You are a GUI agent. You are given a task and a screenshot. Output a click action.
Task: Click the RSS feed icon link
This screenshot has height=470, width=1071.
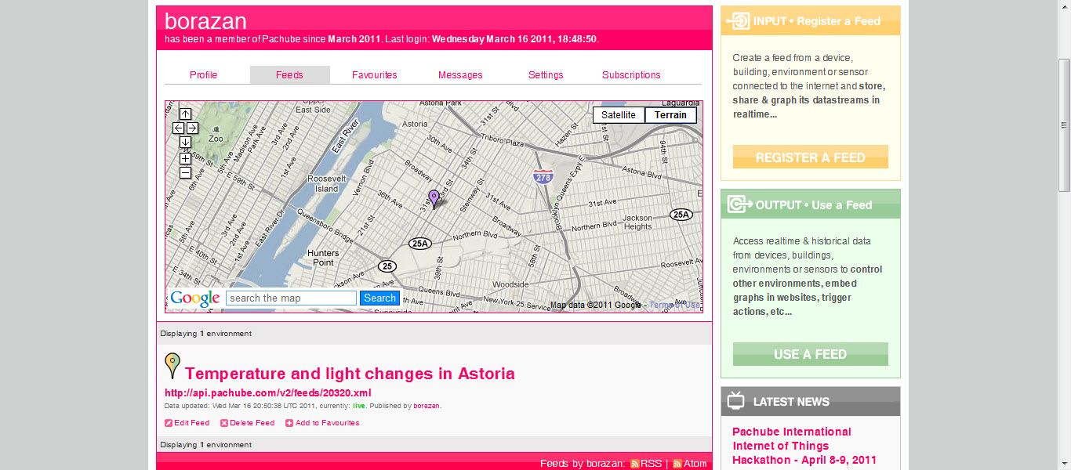[635, 464]
